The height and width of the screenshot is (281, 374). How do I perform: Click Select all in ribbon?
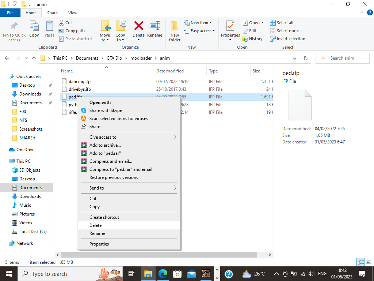(282, 23)
